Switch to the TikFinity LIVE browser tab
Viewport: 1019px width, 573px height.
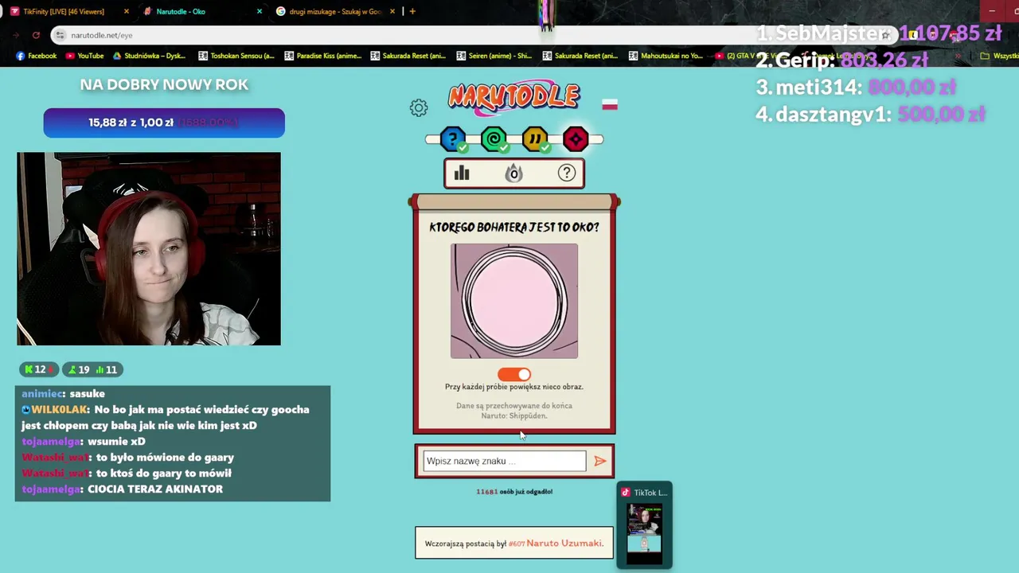pyautogui.click(x=64, y=11)
